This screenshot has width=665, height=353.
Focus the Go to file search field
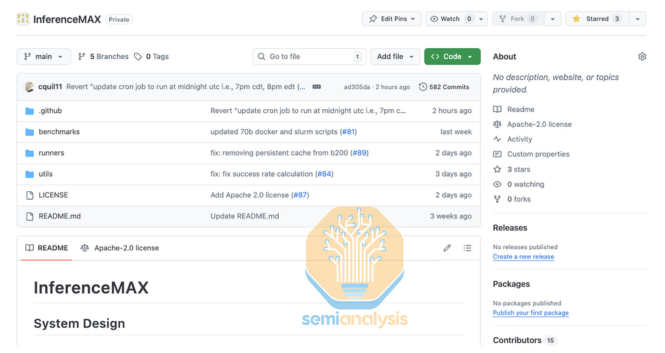click(x=310, y=56)
